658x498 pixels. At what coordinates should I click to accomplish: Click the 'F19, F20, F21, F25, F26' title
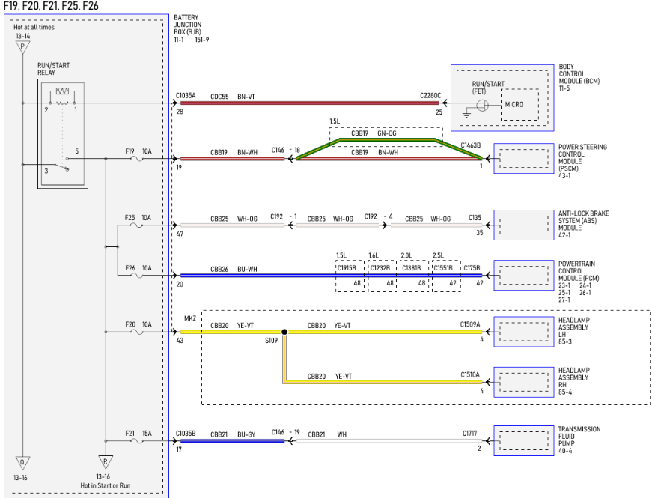[51, 6]
